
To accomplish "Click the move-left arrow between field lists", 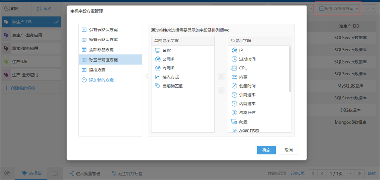I will (x=221, y=77).
